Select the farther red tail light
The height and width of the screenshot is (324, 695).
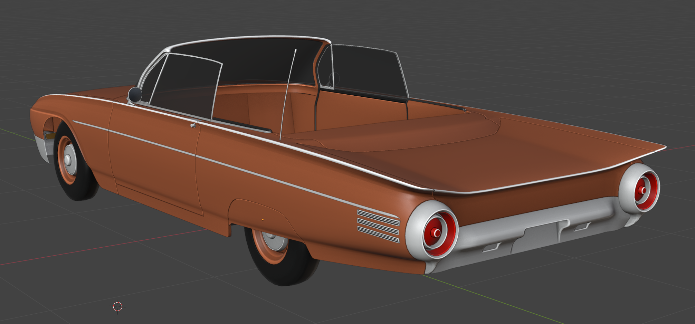pyautogui.click(x=646, y=190)
